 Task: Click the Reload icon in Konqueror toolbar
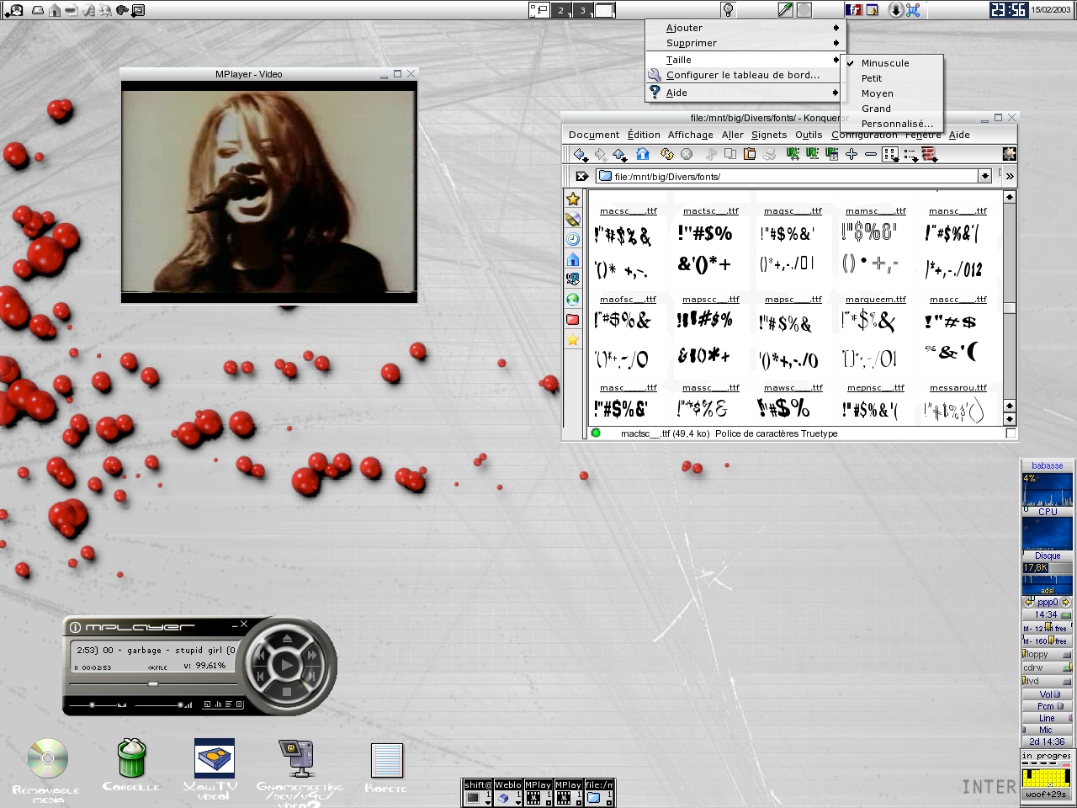666,154
